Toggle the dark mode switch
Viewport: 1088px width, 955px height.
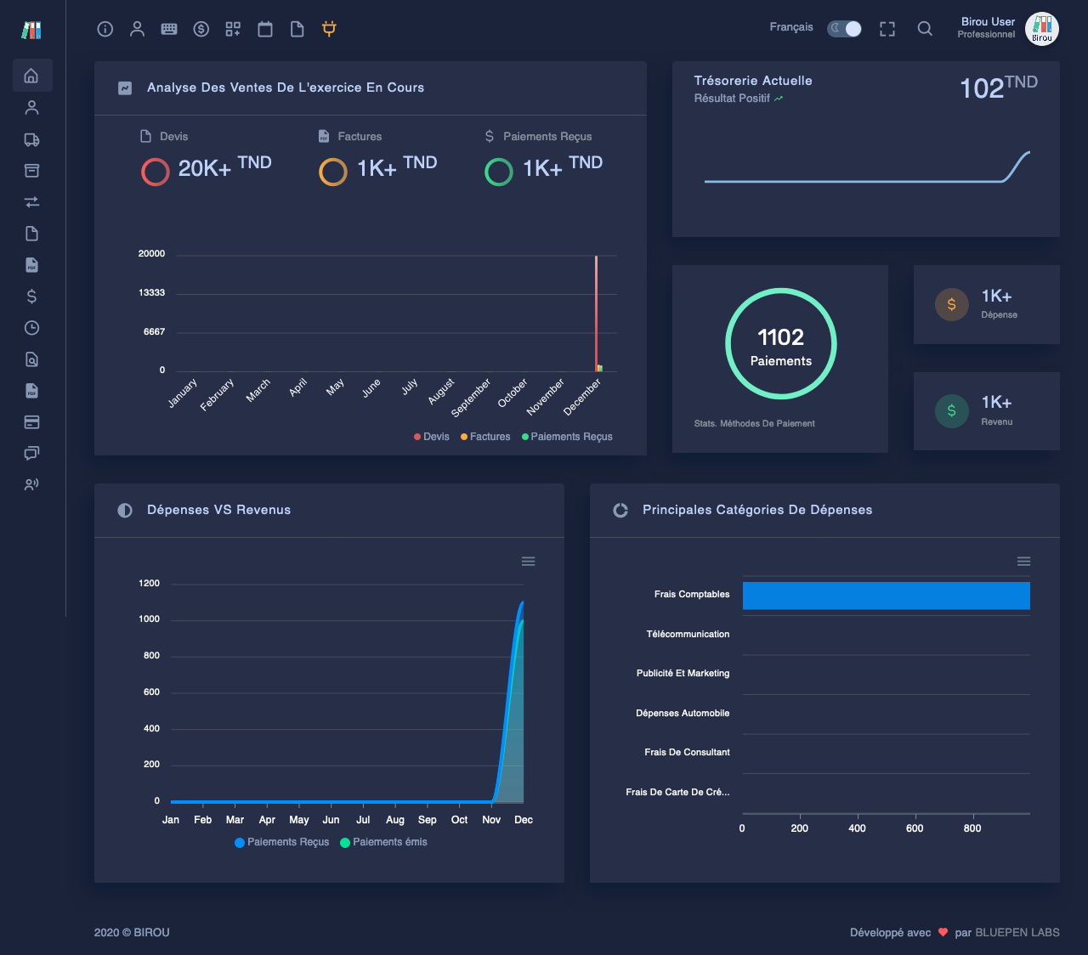point(845,29)
